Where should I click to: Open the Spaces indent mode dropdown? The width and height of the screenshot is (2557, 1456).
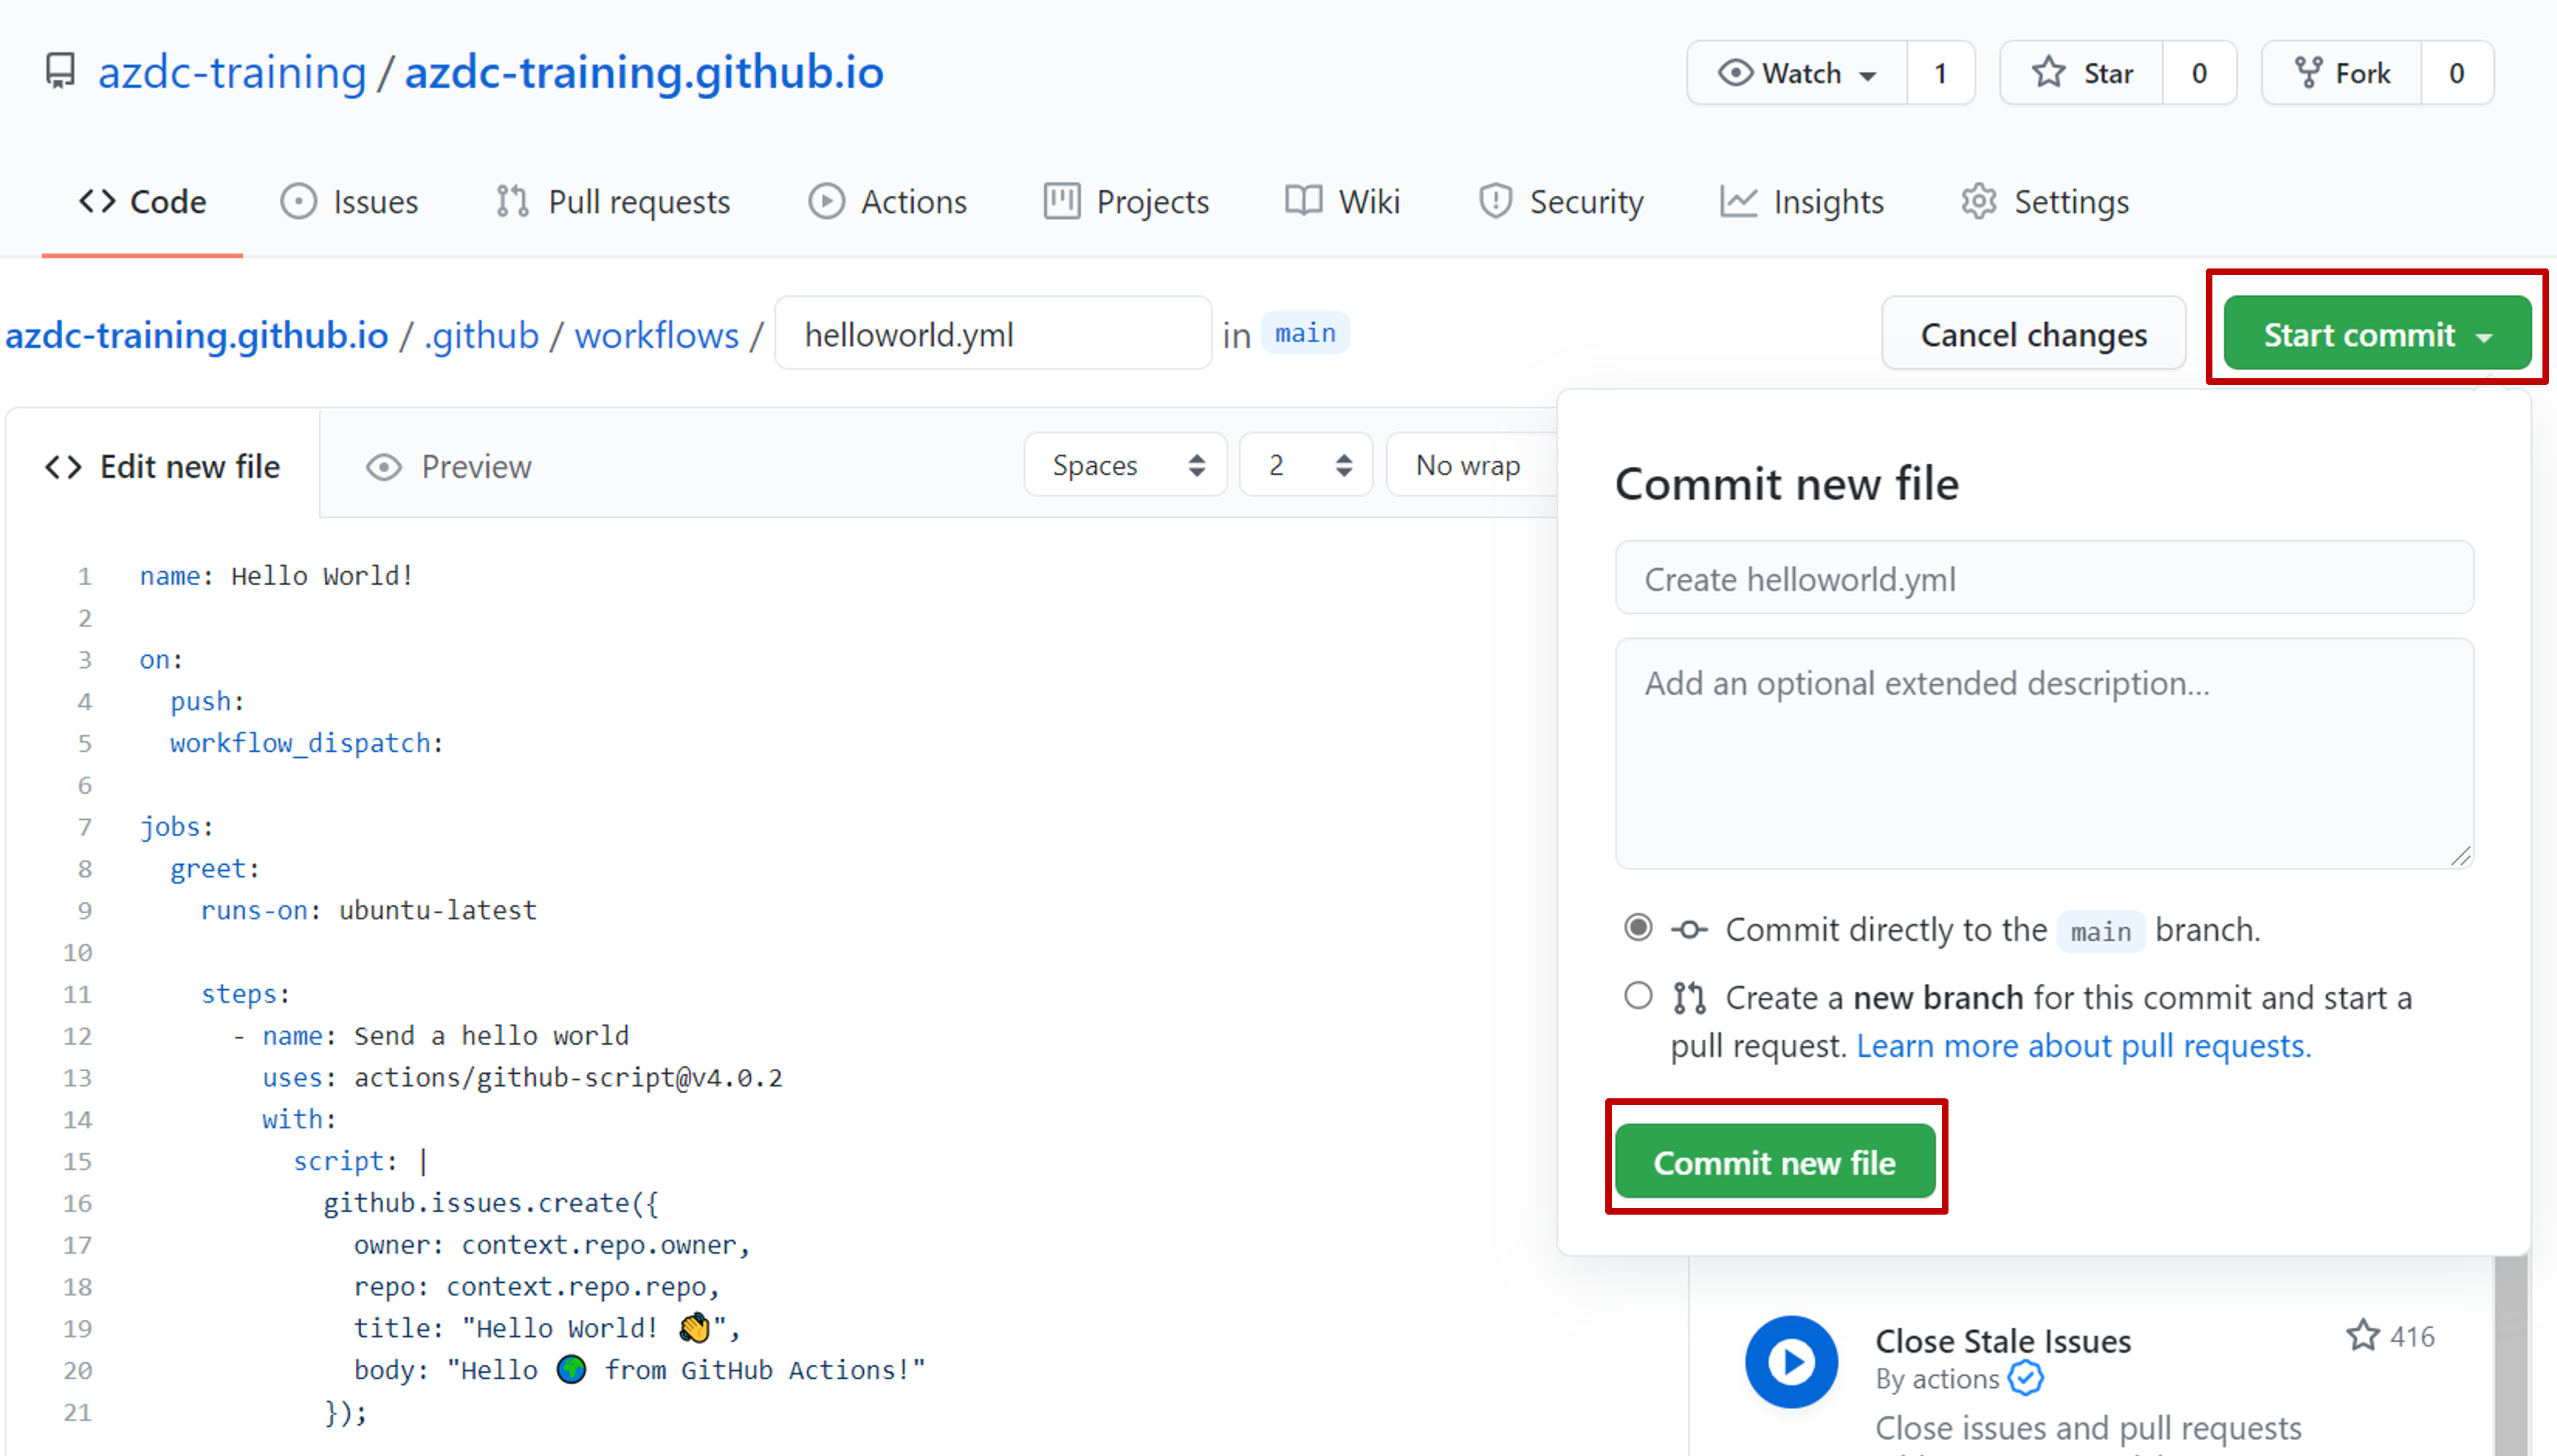click(x=1125, y=465)
